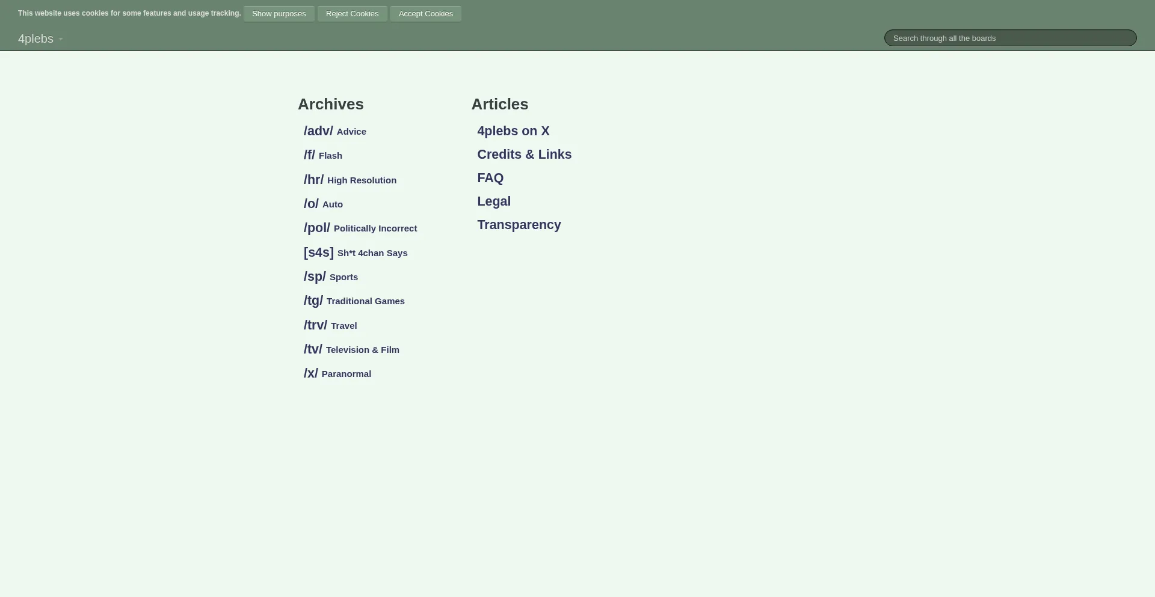The height and width of the screenshot is (597, 1155).
Task: Open the 4plebs on X article
Action: [x=513, y=131]
